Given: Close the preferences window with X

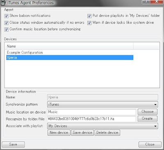Looking at the screenshot, I should pos(157,2).
